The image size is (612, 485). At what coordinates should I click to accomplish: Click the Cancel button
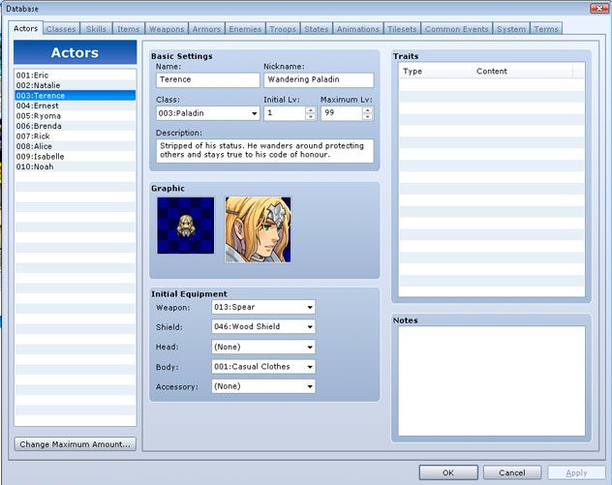click(x=512, y=472)
